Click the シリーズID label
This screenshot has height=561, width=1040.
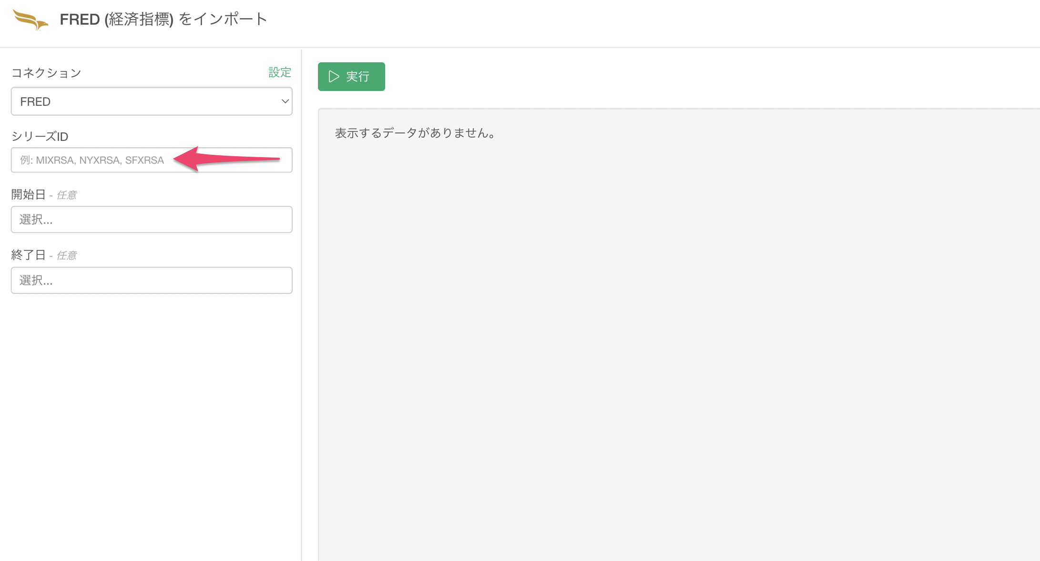point(40,137)
